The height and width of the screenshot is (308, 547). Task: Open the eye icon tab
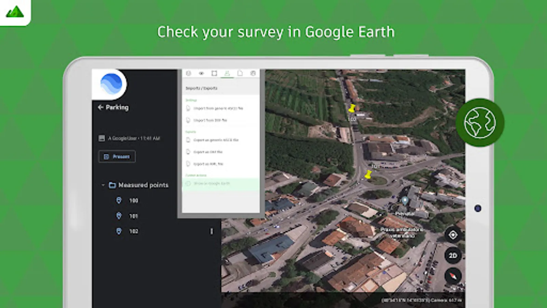tap(201, 73)
